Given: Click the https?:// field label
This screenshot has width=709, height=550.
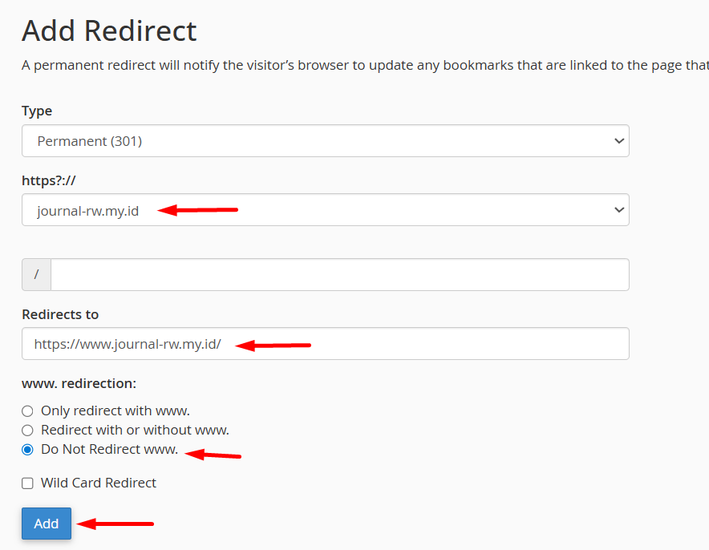Looking at the screenshot, I should [x=47, y=180].
